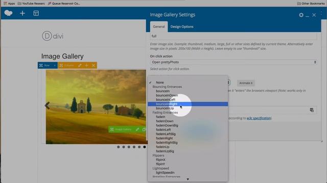The width and height of the screenshot is (327, 183).
Task: Click the CSS animation select stepper arrows
Action: pyautogui.click(x=228, y=82)
